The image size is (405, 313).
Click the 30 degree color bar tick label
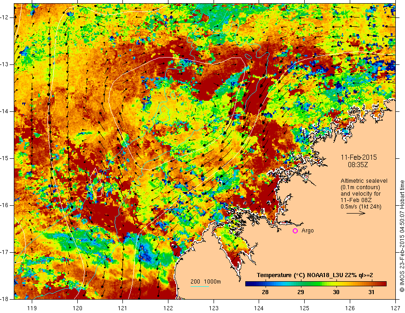(336, 292)
